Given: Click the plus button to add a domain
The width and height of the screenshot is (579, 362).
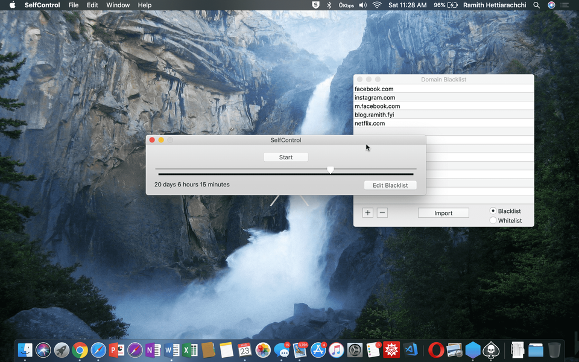Looking at the screenshot, I should [368, 213].
